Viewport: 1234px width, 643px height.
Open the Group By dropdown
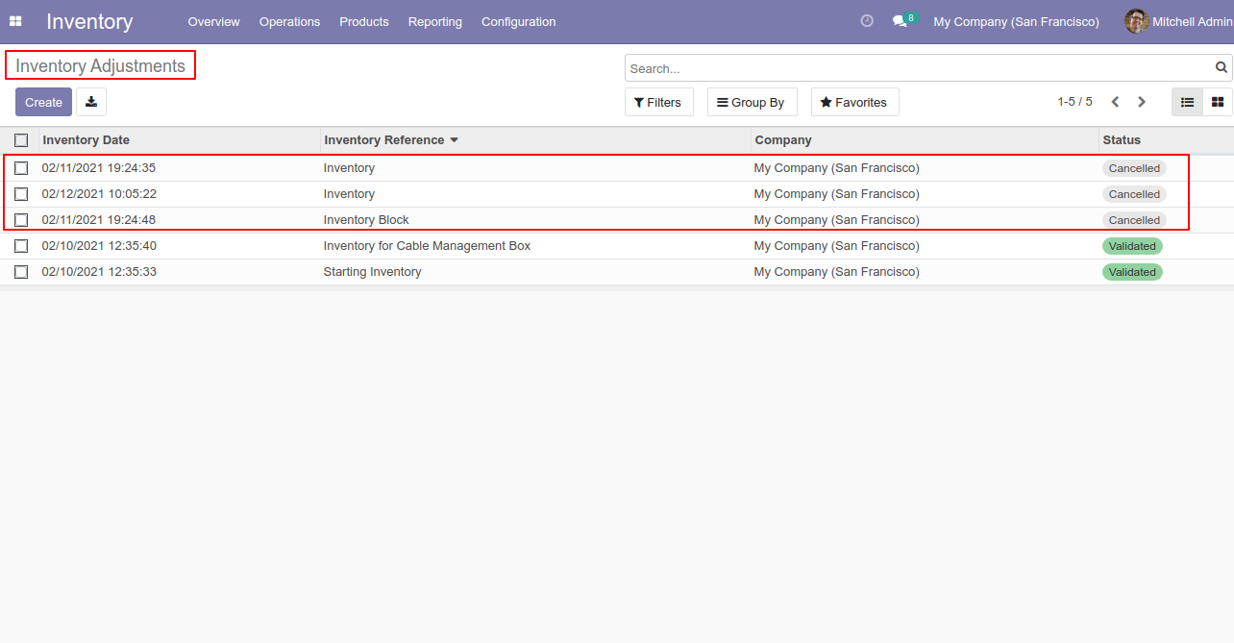pos(752,102)
